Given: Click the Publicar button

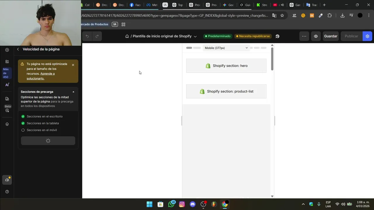Looking at the screenshot, I should tap(352, 36).
